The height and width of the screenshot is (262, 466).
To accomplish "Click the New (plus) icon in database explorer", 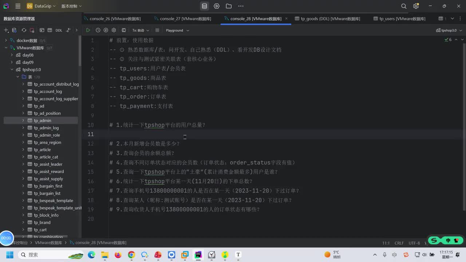I will point(6,30).
